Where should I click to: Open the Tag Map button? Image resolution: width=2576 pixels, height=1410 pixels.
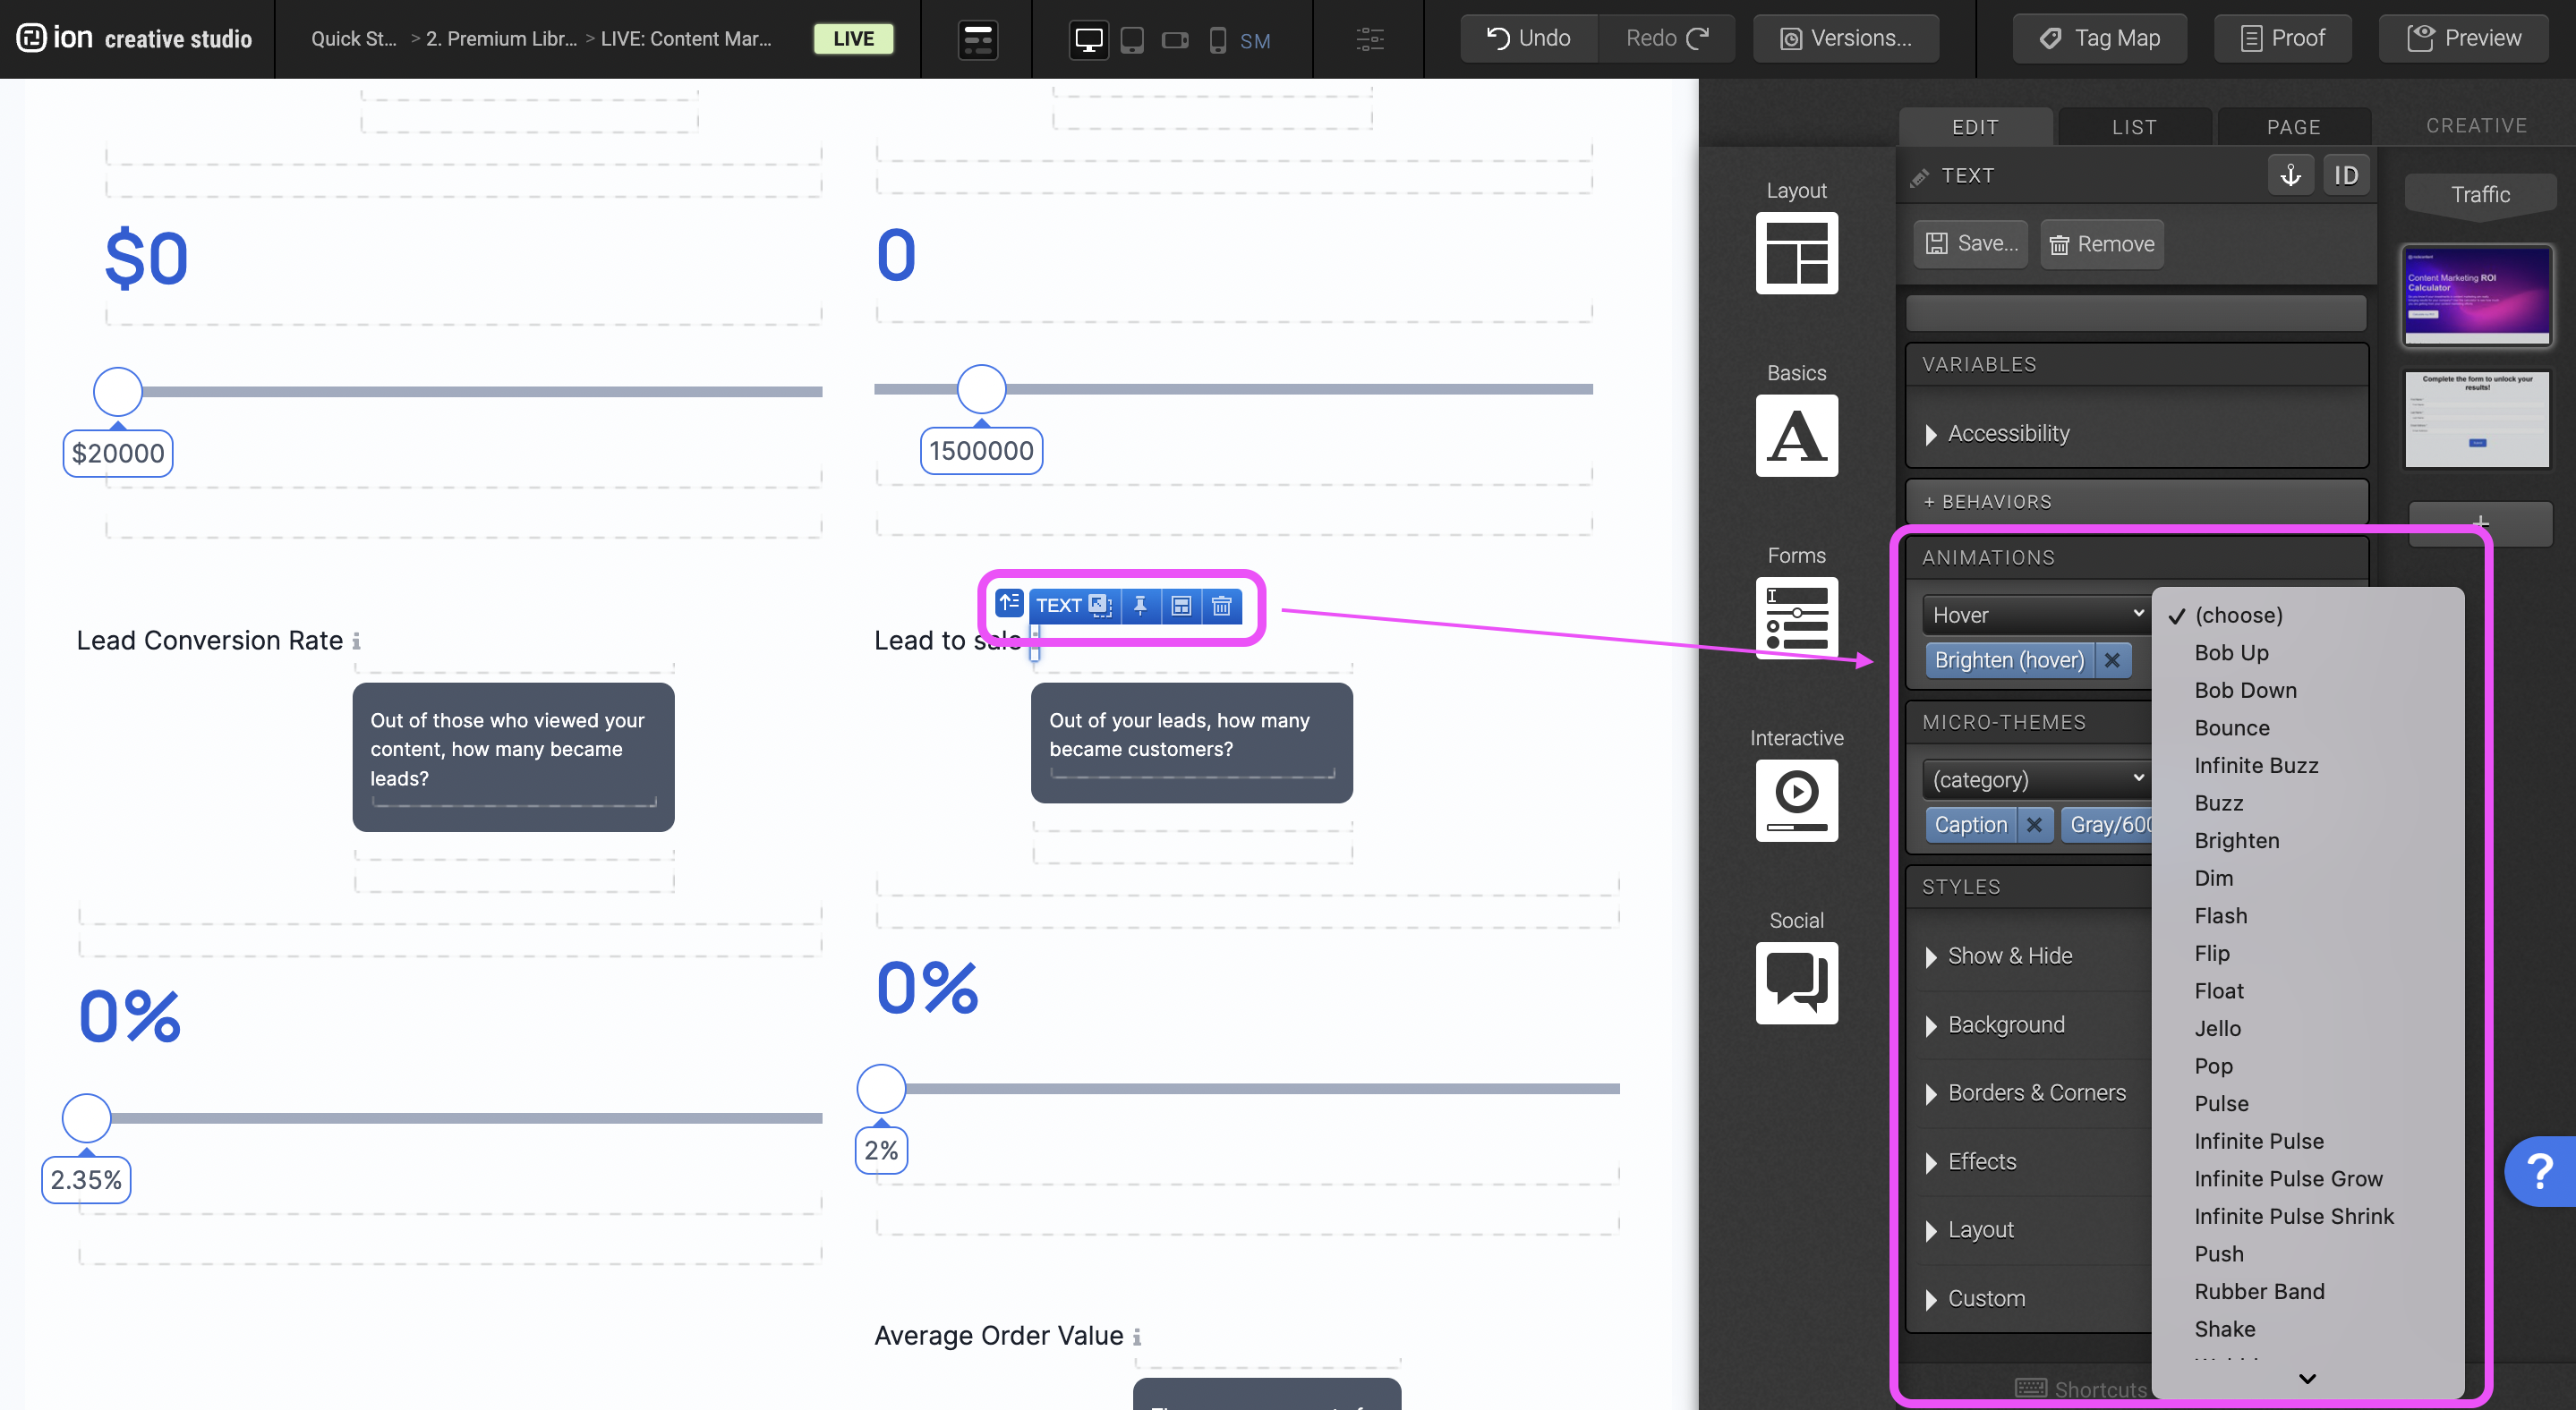pyautogui.click(x=2099, y=38)
